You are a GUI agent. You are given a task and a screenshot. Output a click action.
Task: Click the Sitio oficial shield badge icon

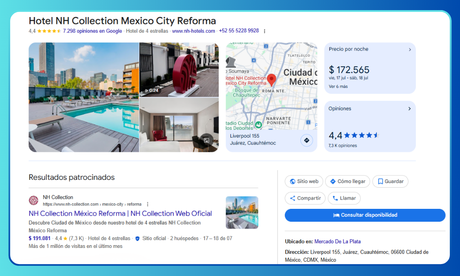[137, 238]
